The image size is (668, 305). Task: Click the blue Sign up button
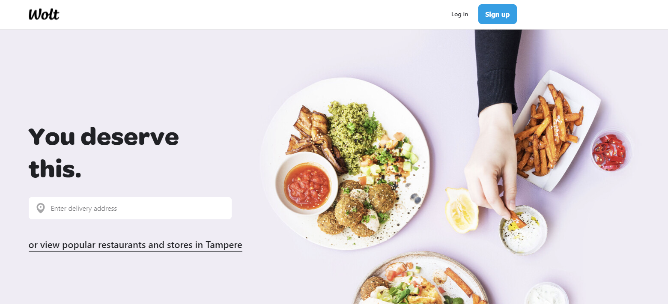point(497,14)
